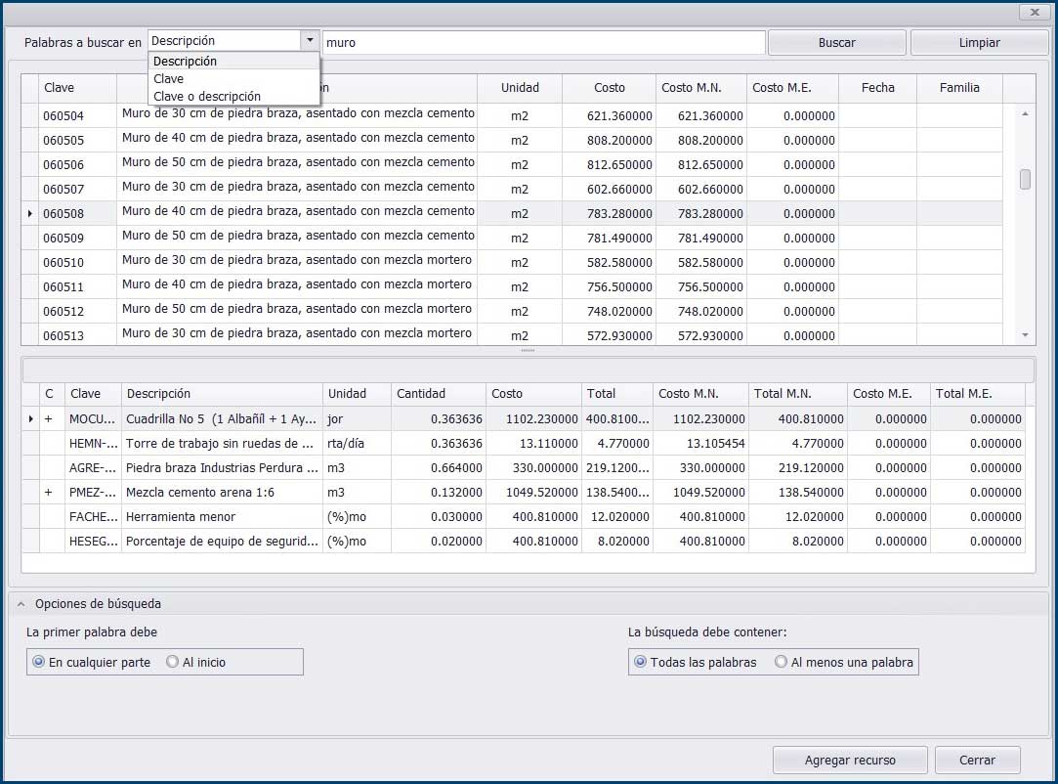Click the 'Total M.E.' column header

point(978,394)
